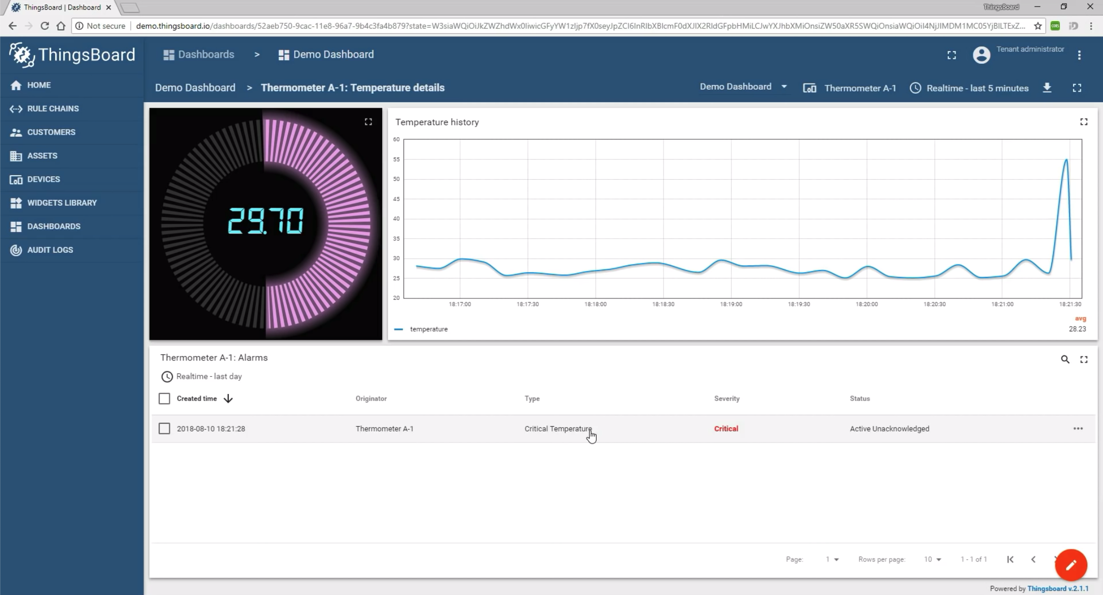Click the export dashboard download icon
This screenshot has height=595, width=1103.
(x=1047, y=88)
